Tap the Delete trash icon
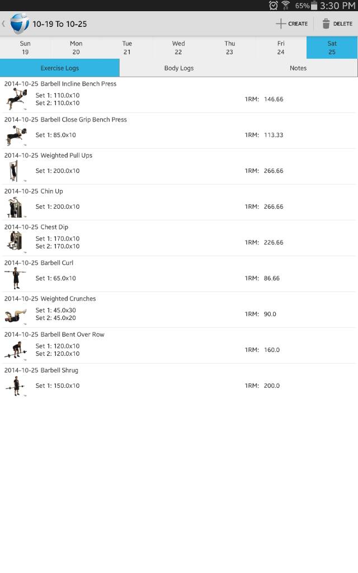Screen dimensions: 358x573 click(326, 24)
